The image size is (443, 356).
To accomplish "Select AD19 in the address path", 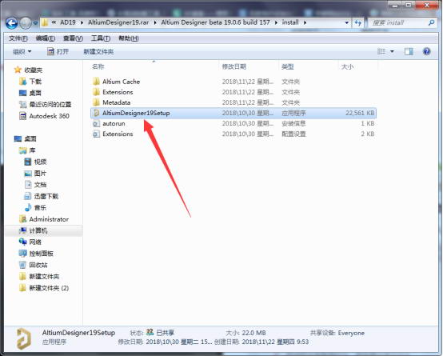I will 68,22.
